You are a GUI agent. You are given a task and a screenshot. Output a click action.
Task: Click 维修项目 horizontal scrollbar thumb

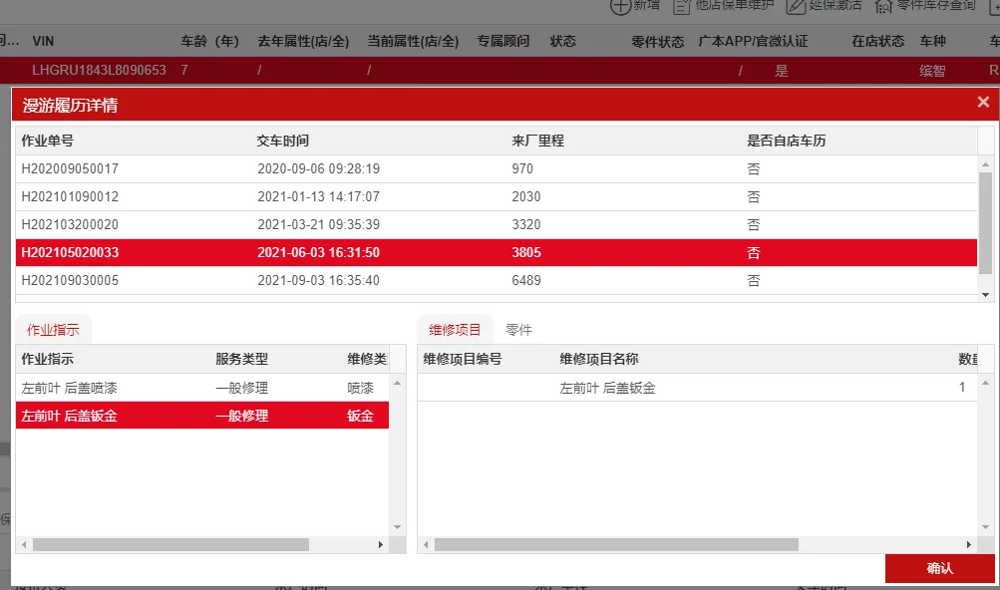(x=616, y=545)
